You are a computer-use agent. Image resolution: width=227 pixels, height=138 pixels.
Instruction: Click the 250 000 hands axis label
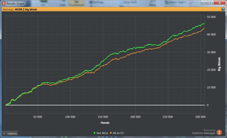tap(168, 117)
